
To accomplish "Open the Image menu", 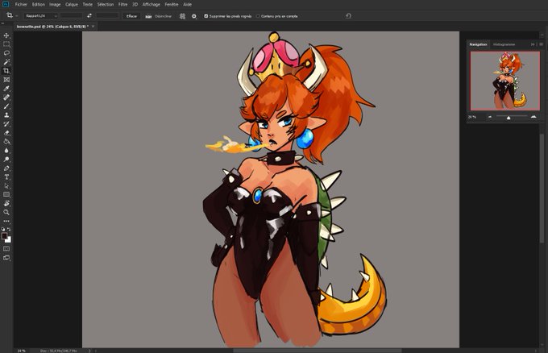I will click(x=55, y=5).
